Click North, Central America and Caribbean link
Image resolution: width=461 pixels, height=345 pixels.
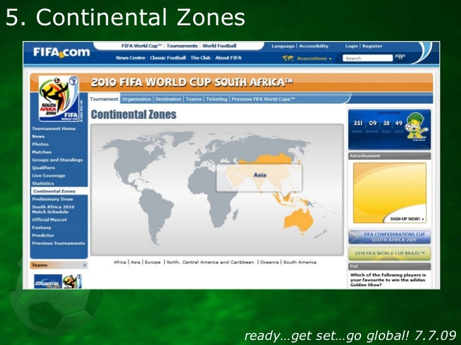(x=210, y=262)
